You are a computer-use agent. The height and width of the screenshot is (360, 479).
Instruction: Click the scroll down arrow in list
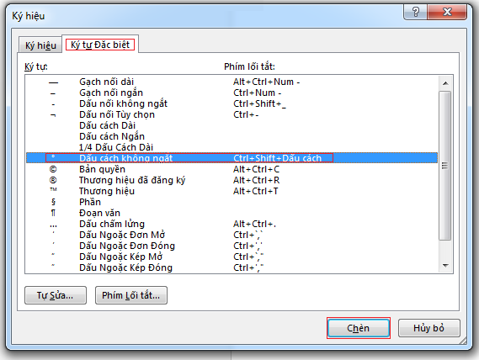pyautogui.click(x=445, y=265)
